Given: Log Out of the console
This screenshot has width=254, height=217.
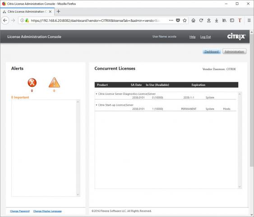Looking at the screenshot, I should (205, 37).
